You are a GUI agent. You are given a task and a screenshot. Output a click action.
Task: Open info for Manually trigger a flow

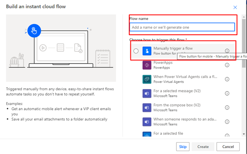click(227, 51)
